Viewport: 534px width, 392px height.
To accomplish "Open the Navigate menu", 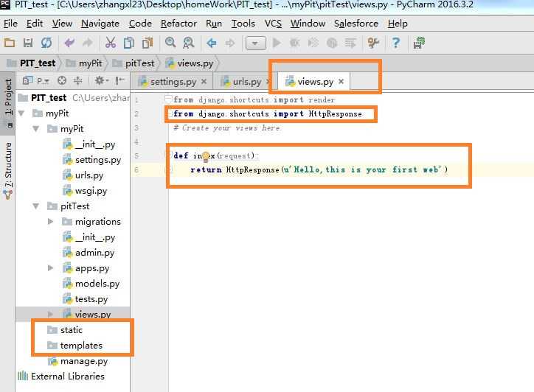I will [x=100, y=24].
